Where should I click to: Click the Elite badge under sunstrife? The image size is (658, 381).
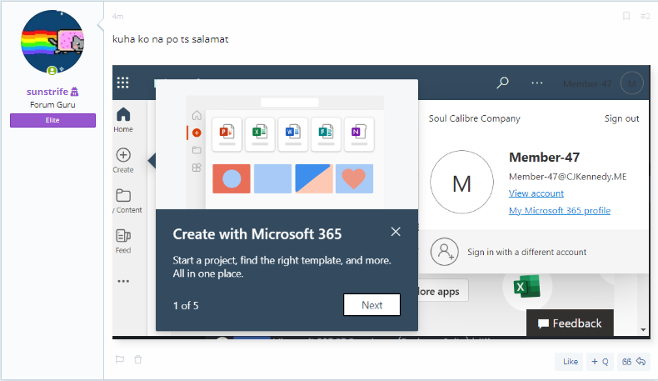click(x=52, y=120)
